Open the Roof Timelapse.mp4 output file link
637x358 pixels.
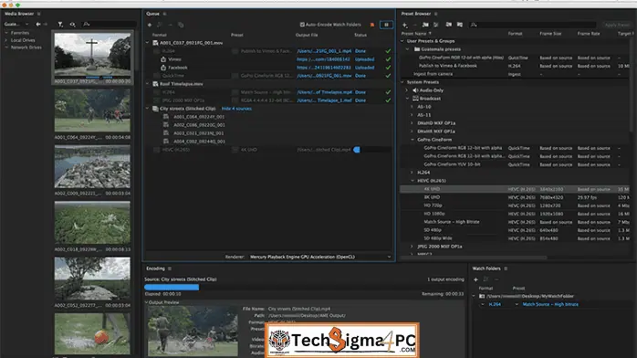[324, 92]
